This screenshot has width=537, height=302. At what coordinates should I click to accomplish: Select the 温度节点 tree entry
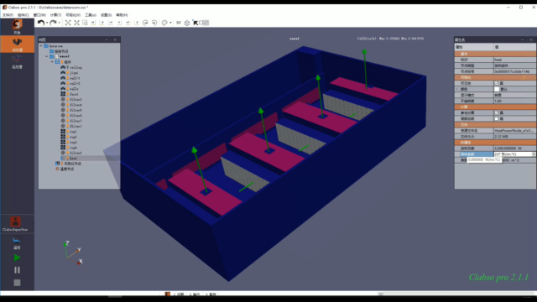click(x=67, y=169)
